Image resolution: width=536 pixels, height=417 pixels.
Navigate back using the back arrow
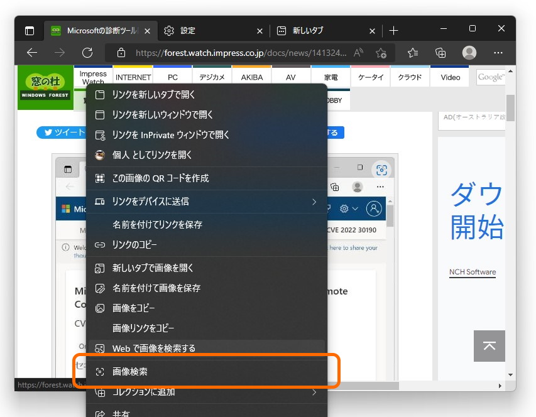pos(32,53)
